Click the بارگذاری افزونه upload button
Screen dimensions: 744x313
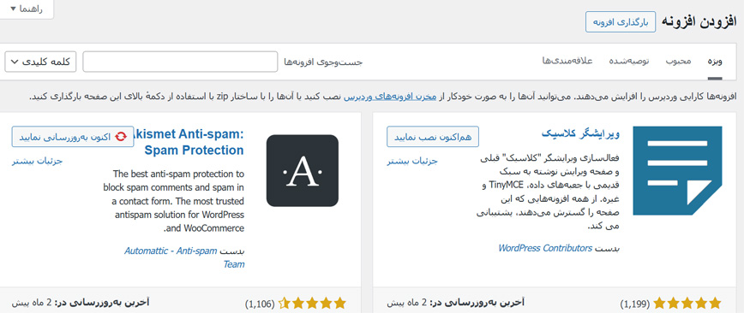[x=621, y=21]
